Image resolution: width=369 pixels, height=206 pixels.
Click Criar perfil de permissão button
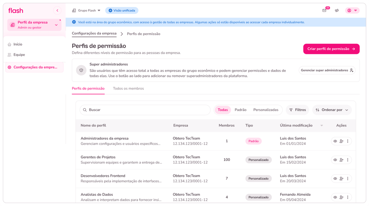[331, 49]
